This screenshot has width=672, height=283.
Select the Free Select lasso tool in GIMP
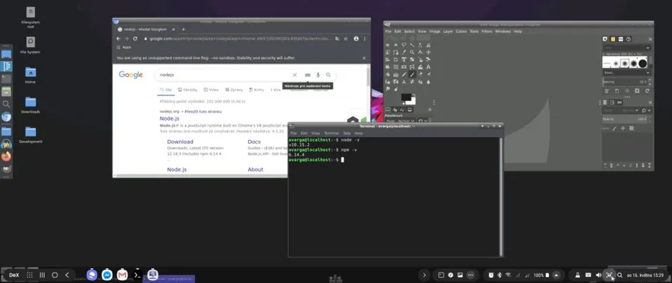coord(404,45)
